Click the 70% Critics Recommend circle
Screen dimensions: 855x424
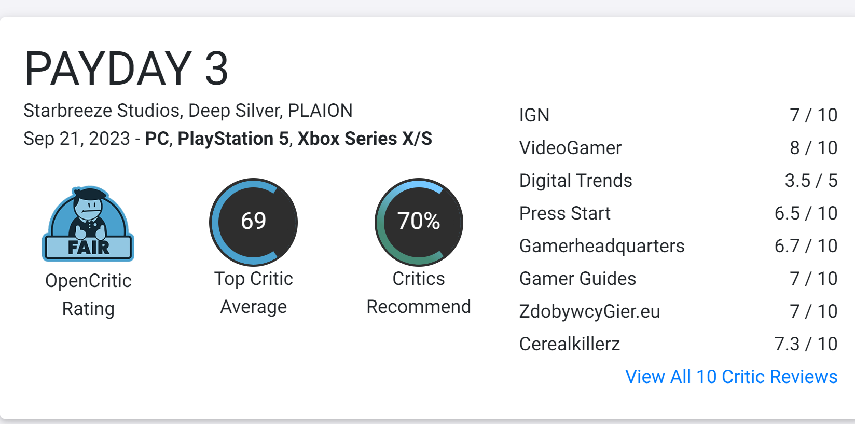coord(419,222)
